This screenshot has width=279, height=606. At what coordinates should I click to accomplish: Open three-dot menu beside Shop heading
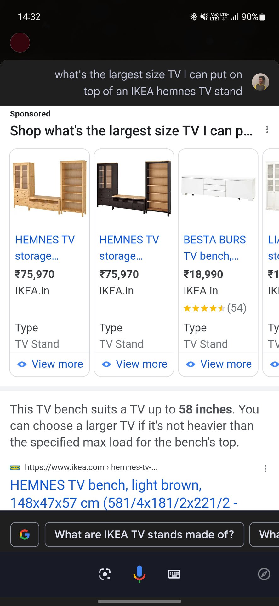pyautogui.click(x=267, y=129)
